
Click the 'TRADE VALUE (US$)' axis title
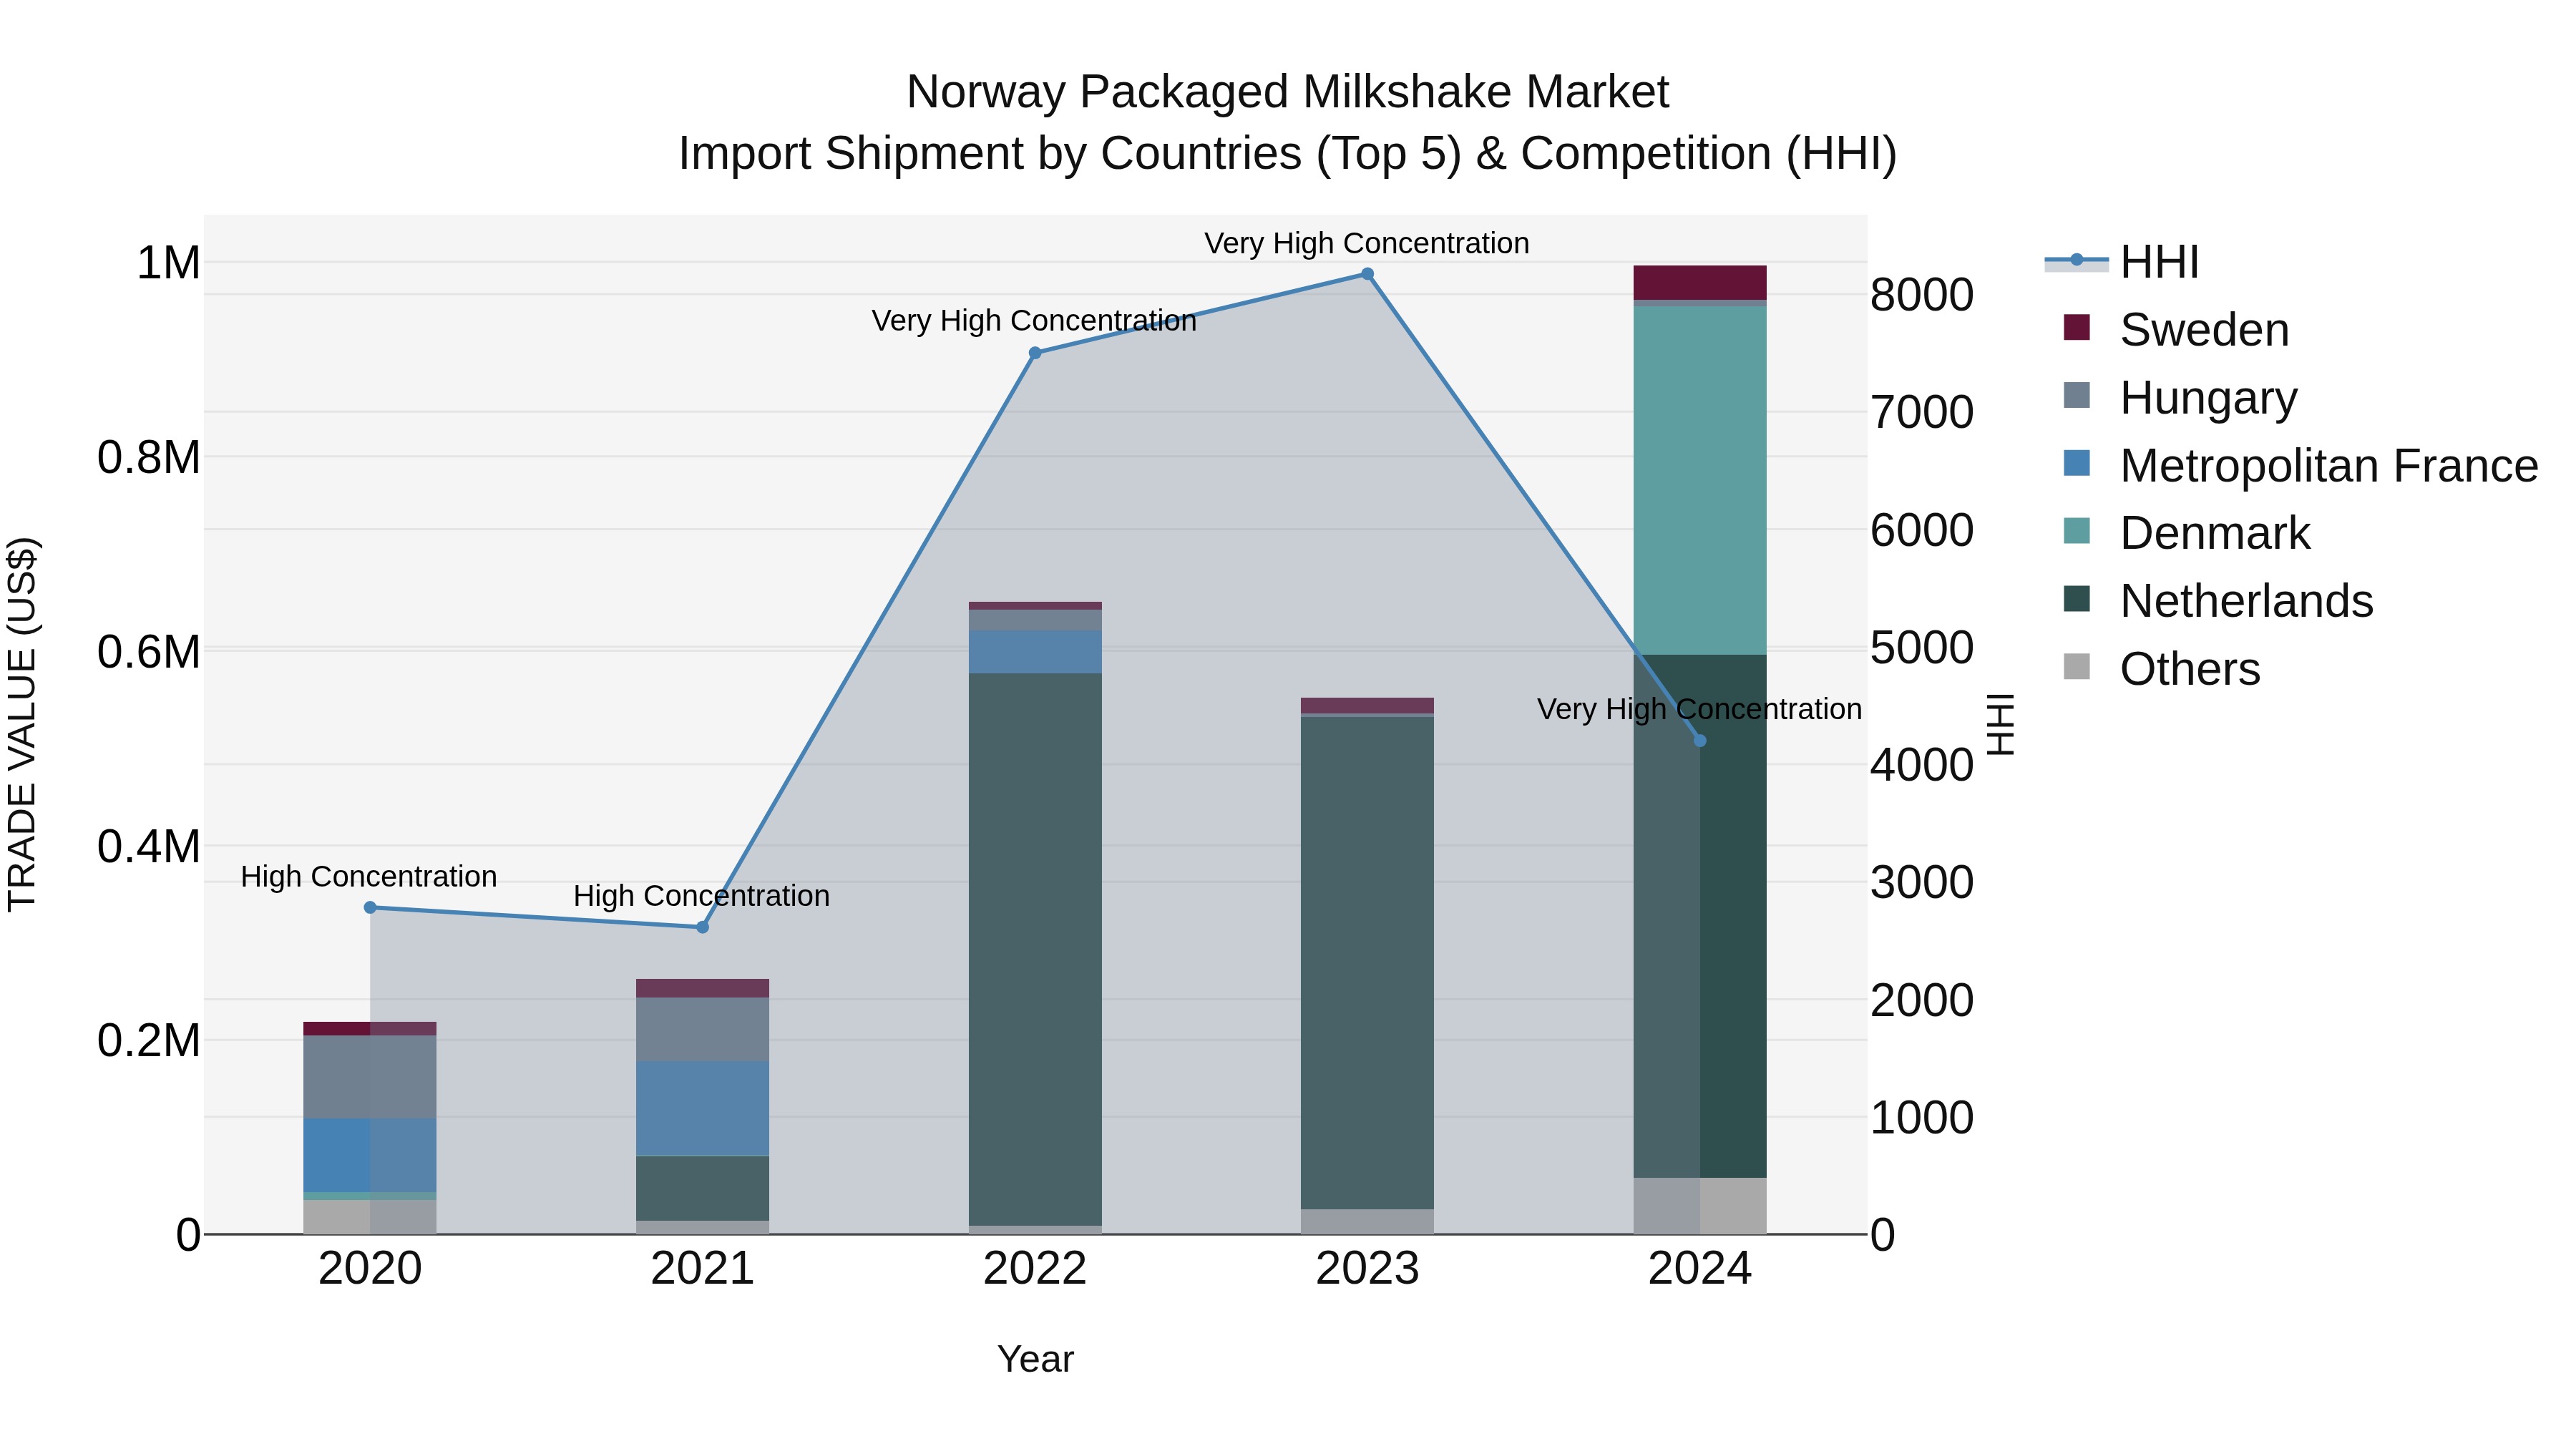[22, 724]
